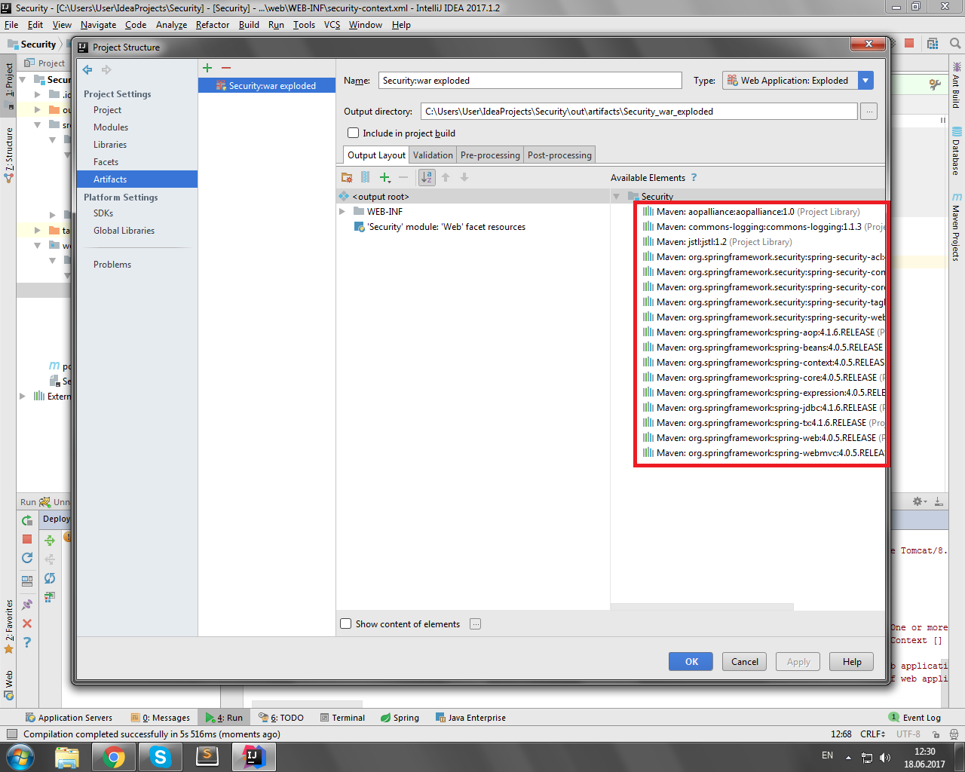
Task: Open Application Servers tool window
Action: (69, 718)
